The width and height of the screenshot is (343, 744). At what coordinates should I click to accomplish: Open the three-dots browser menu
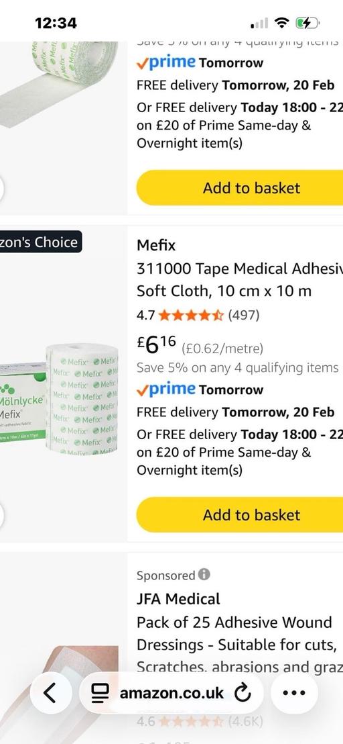click(294, 693)
